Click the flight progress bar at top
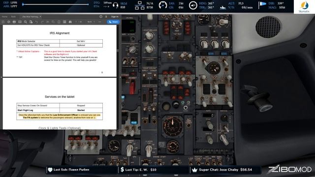 coord(56,4)
